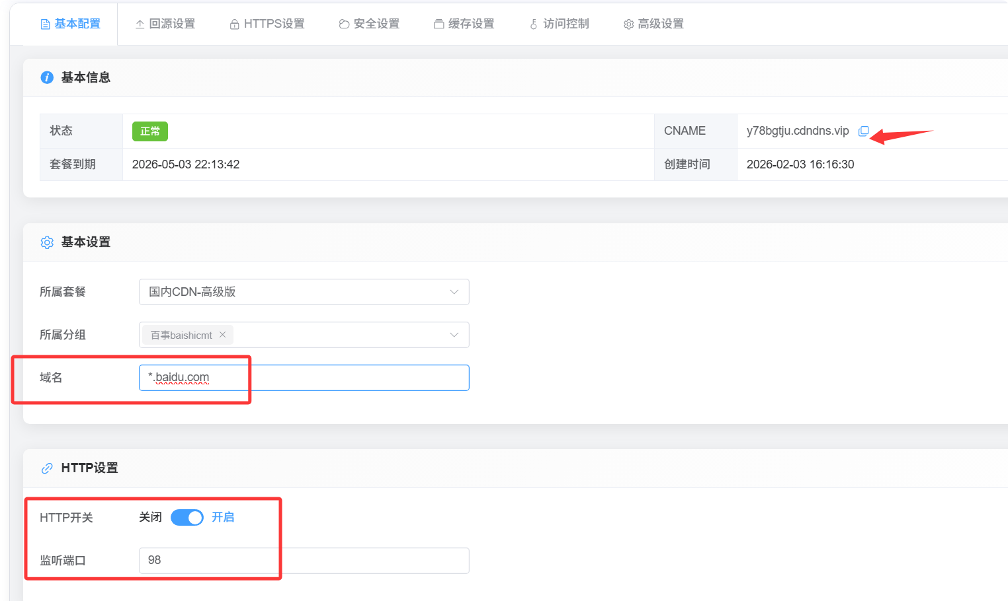This screenshot has height=601, width=1008.
Task: Copy the CNAME y78bgtju.cdndns.vip value
Action: 864,131
